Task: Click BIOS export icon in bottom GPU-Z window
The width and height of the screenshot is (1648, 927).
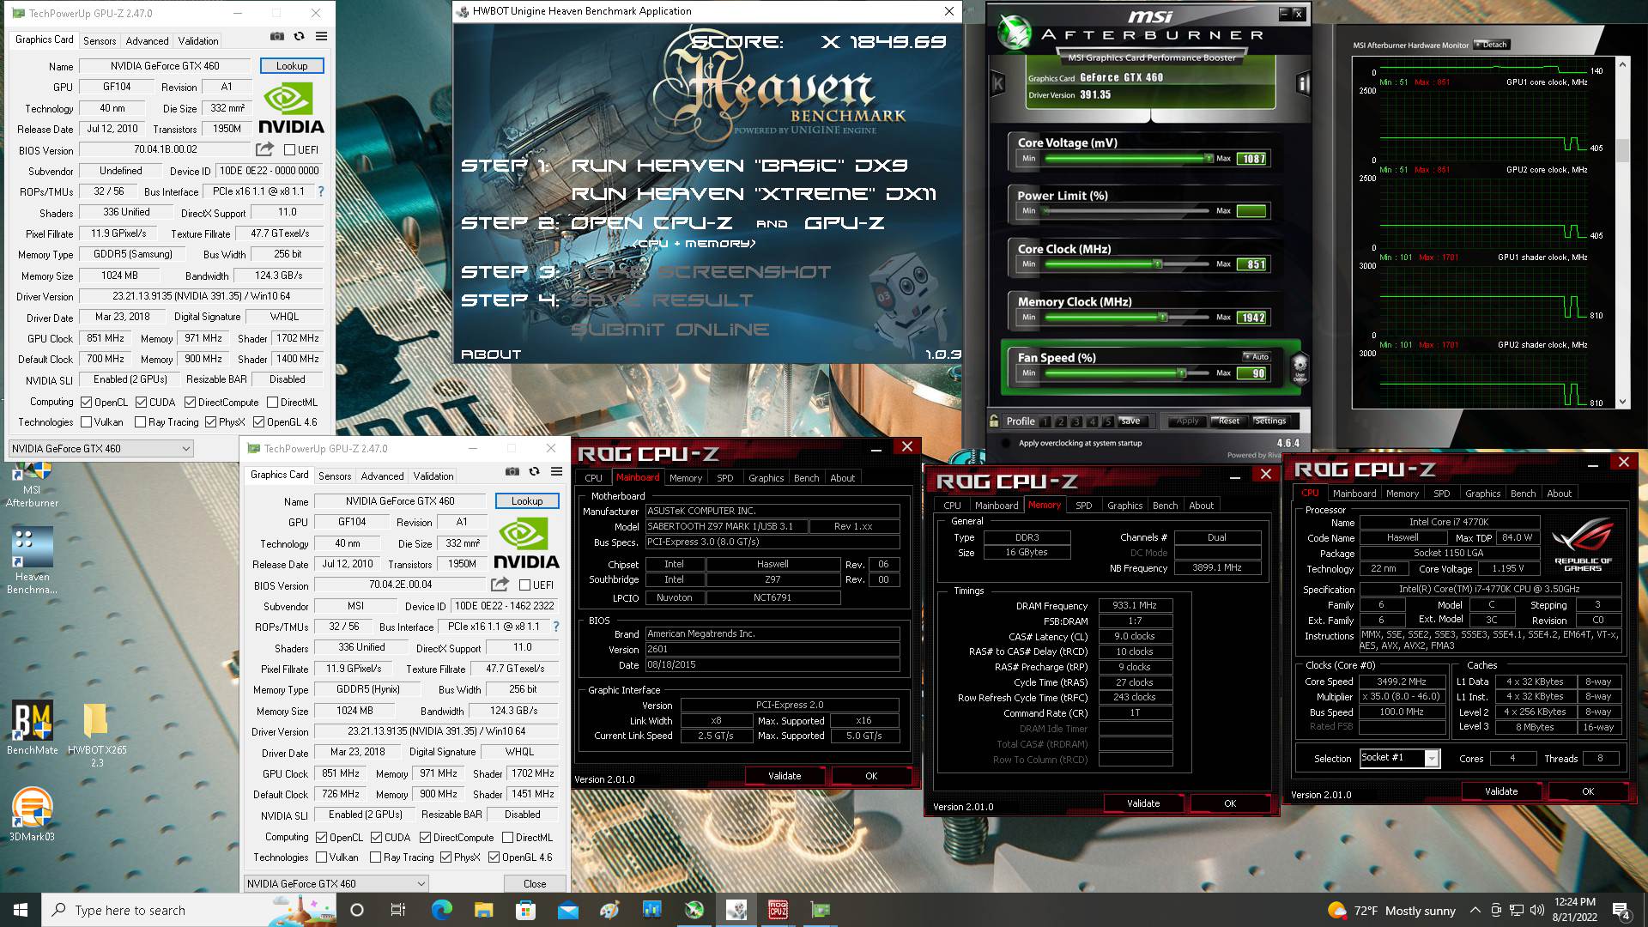Action: click(500, 585)
